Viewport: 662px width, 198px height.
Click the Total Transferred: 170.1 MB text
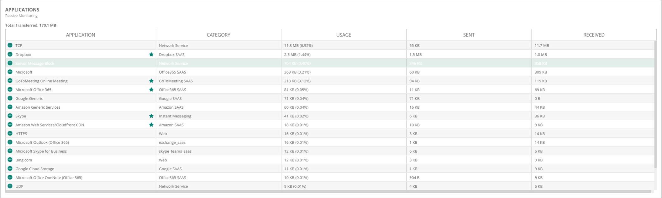click(x=31, y=25)
